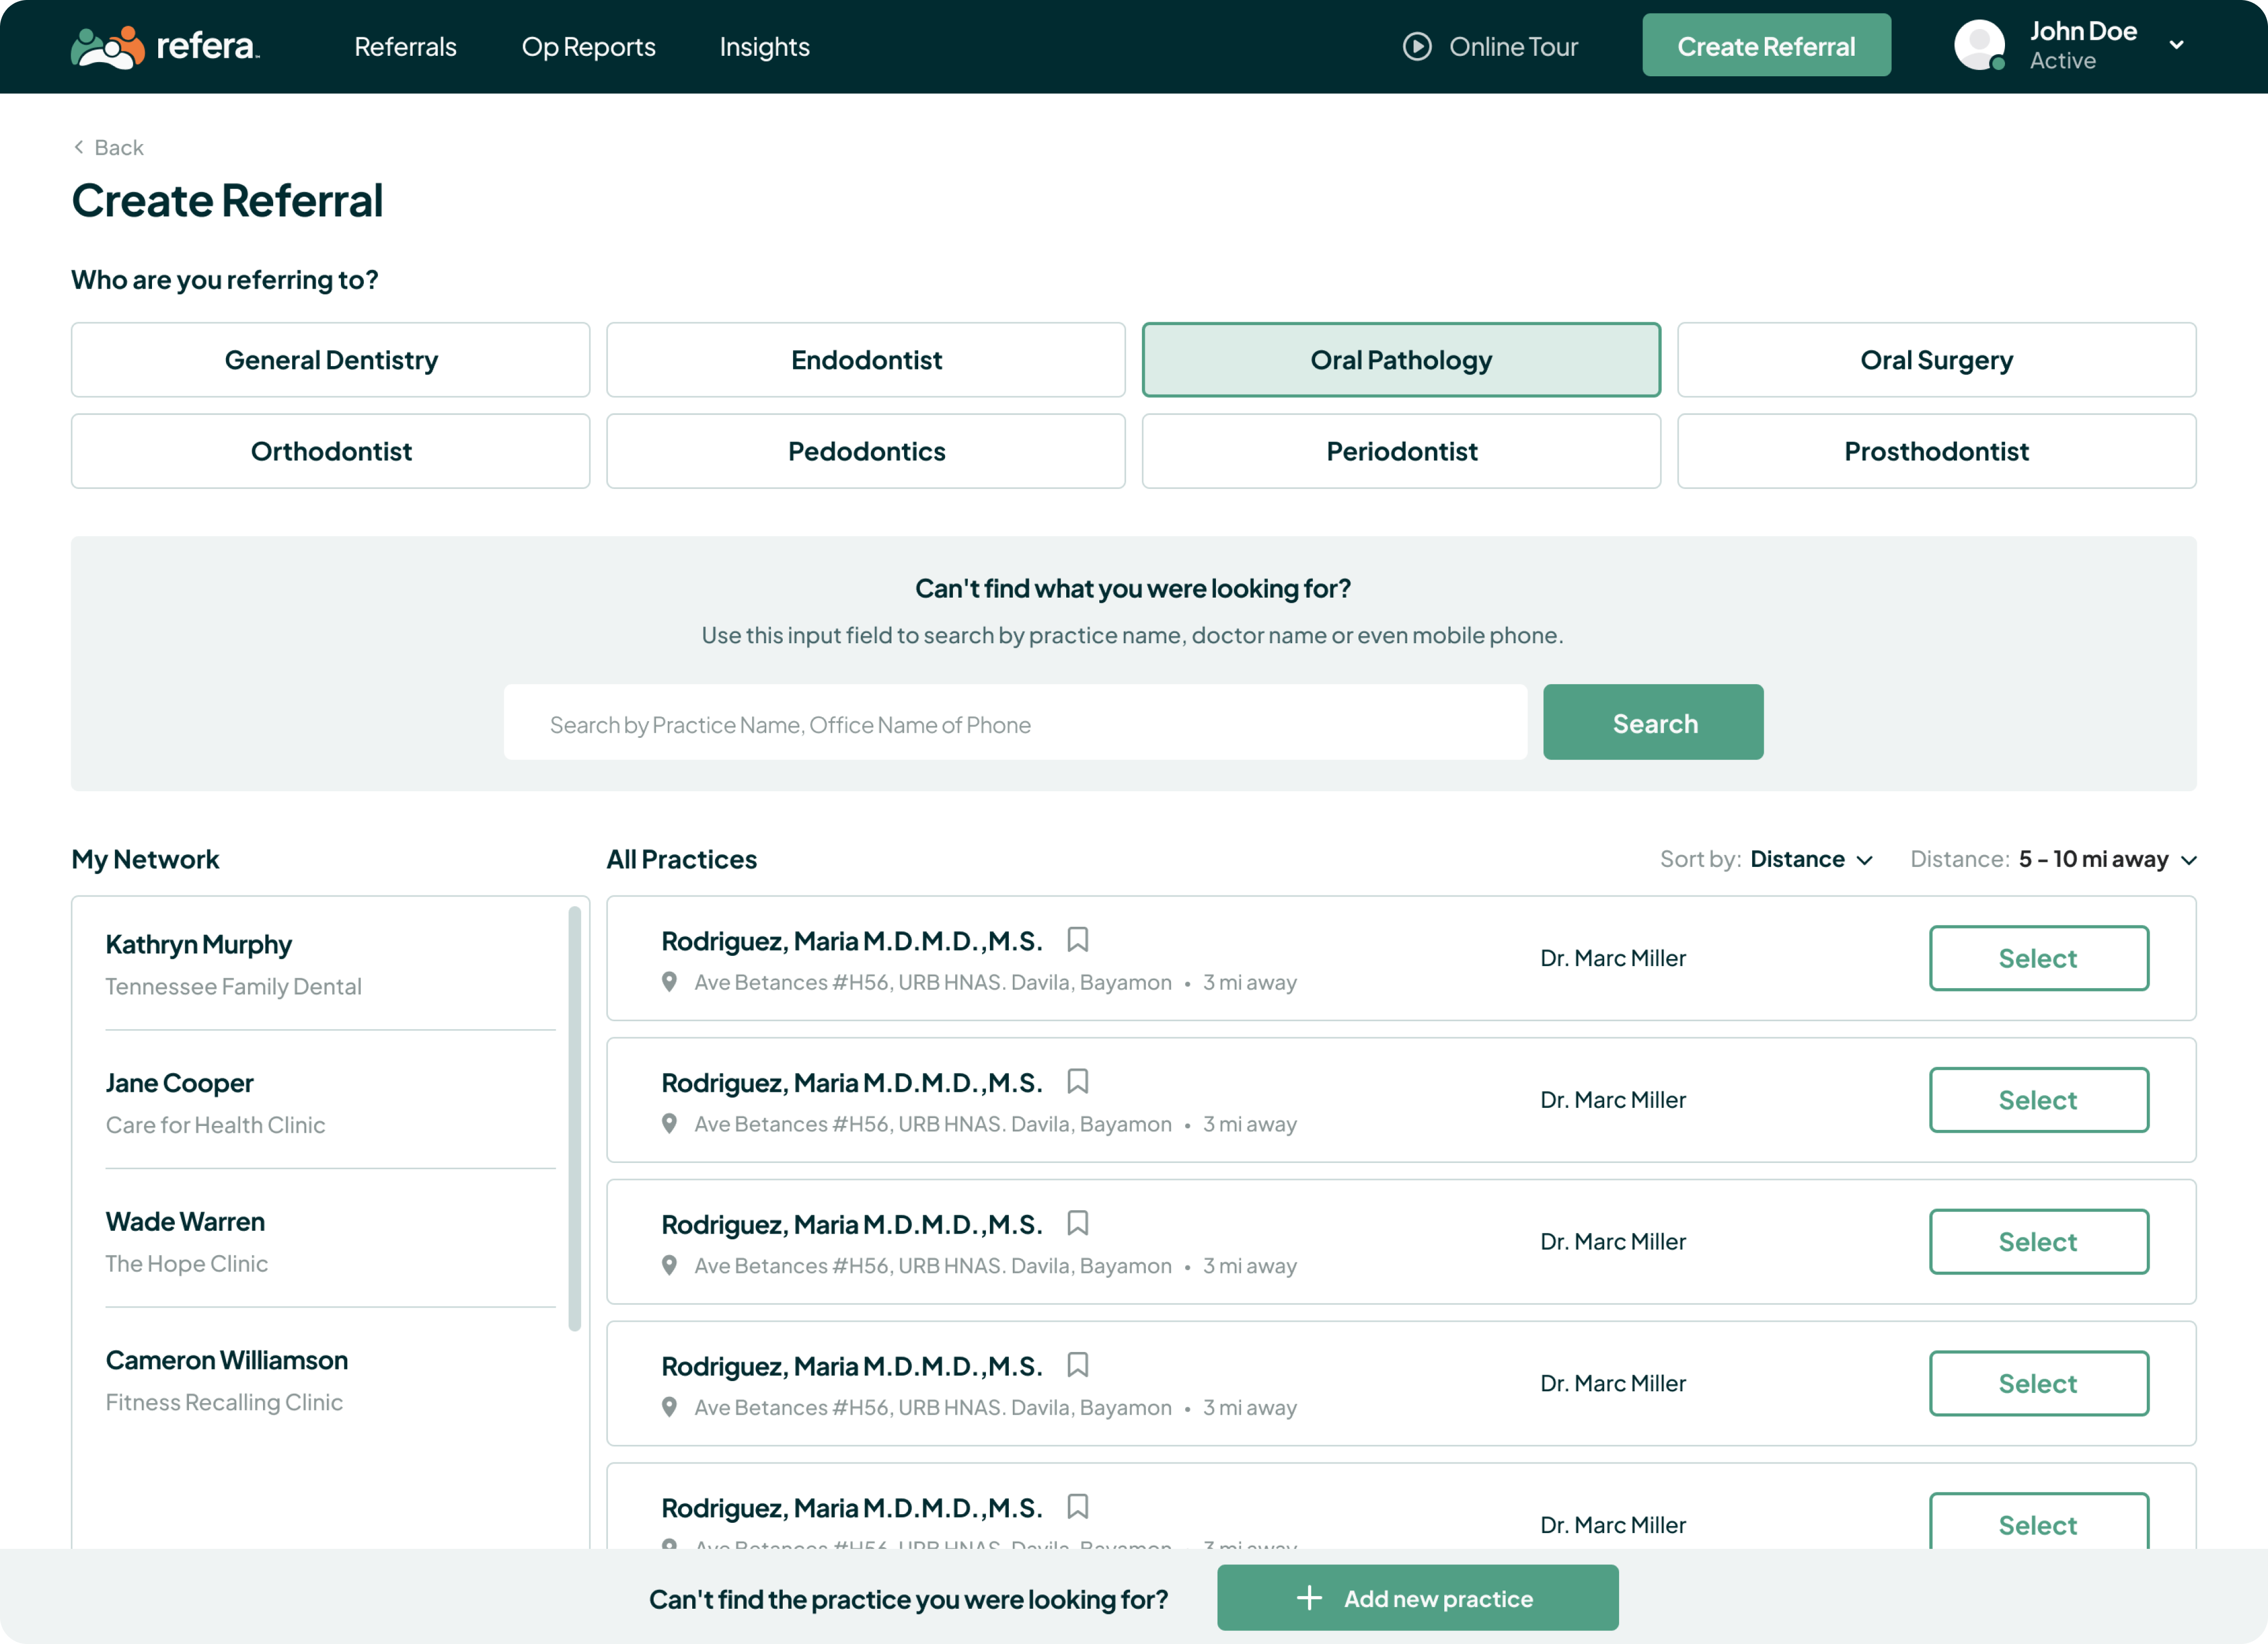The height and width of the screenshot is (1644, 2268).
Task: Bookmark the first Rodriguez, Maria practice
Action: point(1078,939)
